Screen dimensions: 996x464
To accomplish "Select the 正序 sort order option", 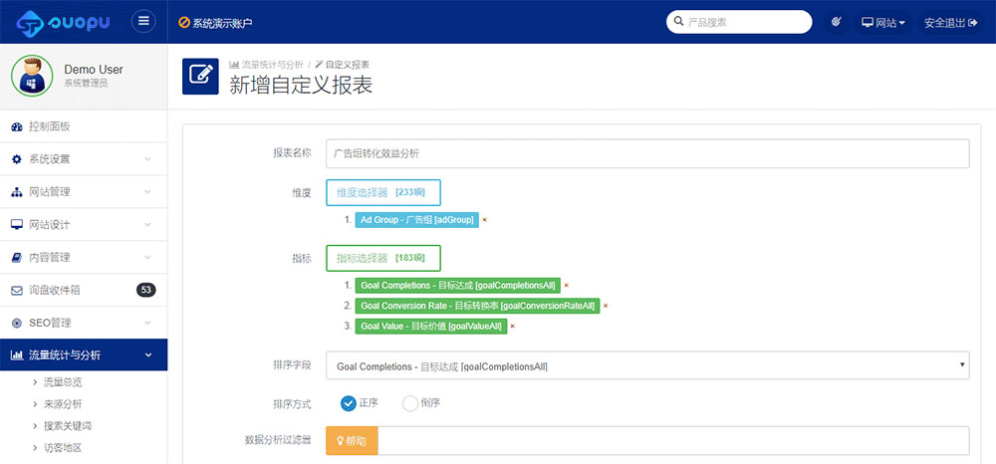I will click(x=349, y=403).
